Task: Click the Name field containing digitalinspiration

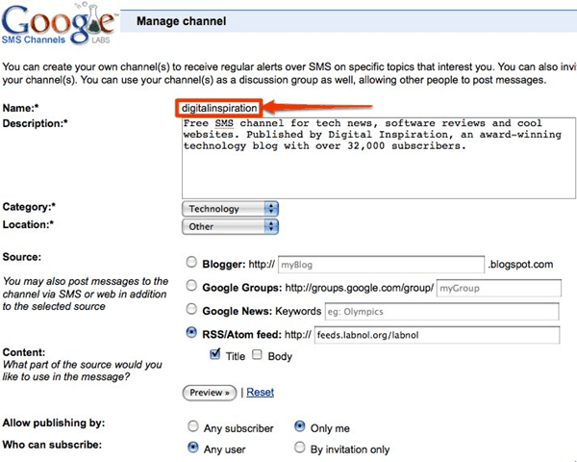Action: point(219,108)
